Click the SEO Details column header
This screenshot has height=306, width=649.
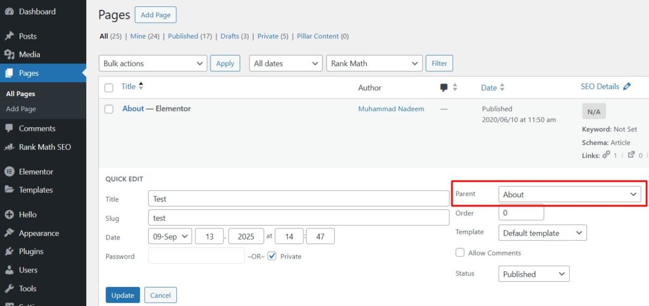[600, 87]
